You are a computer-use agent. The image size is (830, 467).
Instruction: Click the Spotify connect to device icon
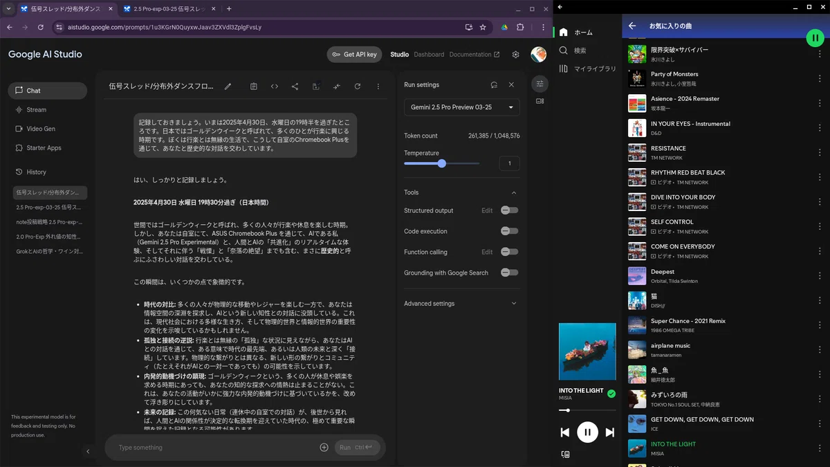(x=566, y=455)
